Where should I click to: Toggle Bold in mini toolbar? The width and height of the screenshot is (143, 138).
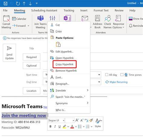pos(50,127)
